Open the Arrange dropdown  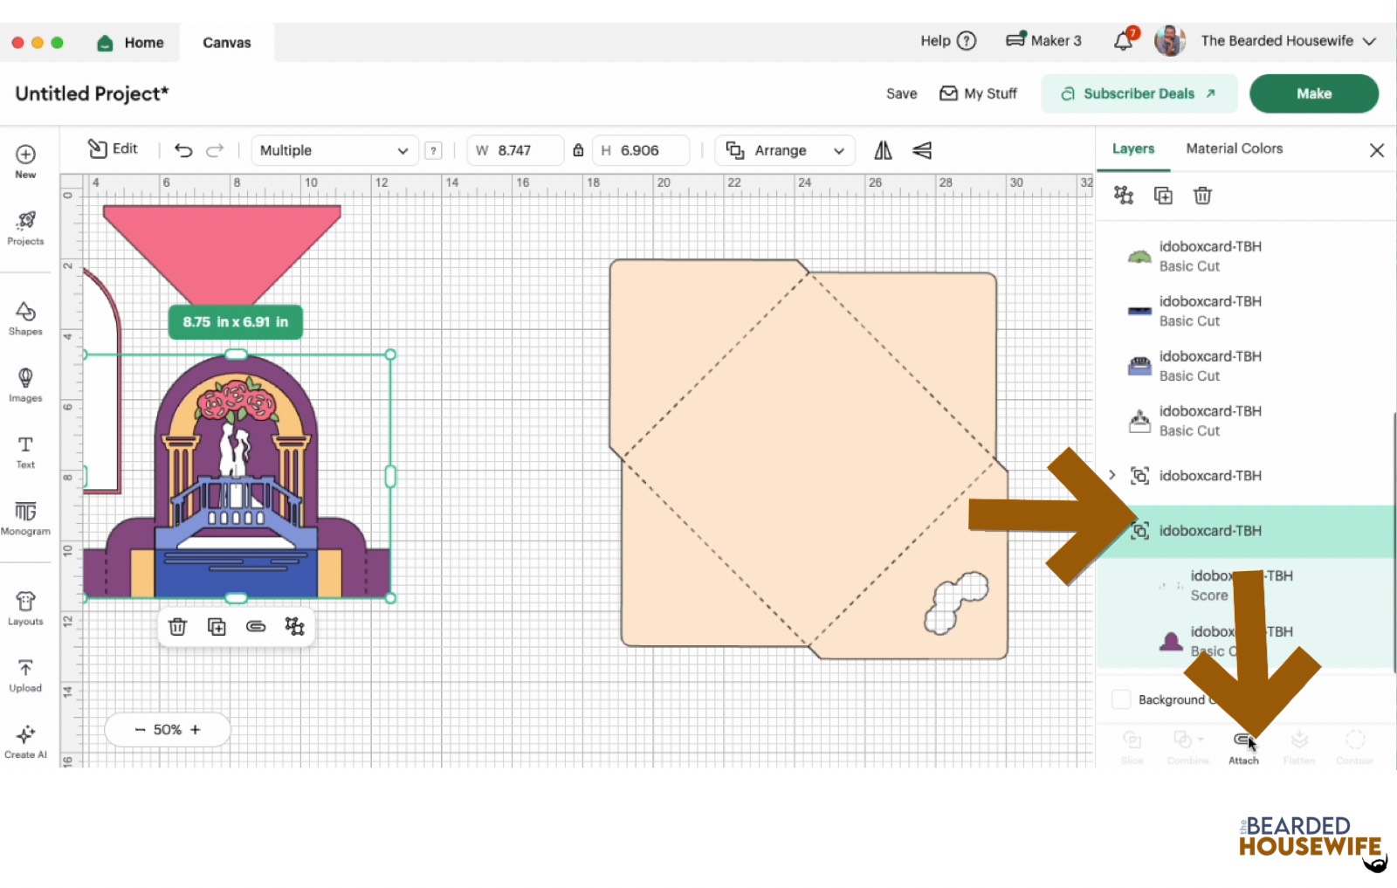point(785,150)
